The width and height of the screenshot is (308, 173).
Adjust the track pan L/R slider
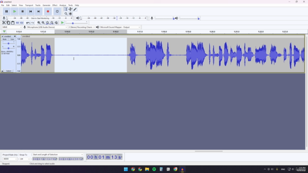[9, 48]
